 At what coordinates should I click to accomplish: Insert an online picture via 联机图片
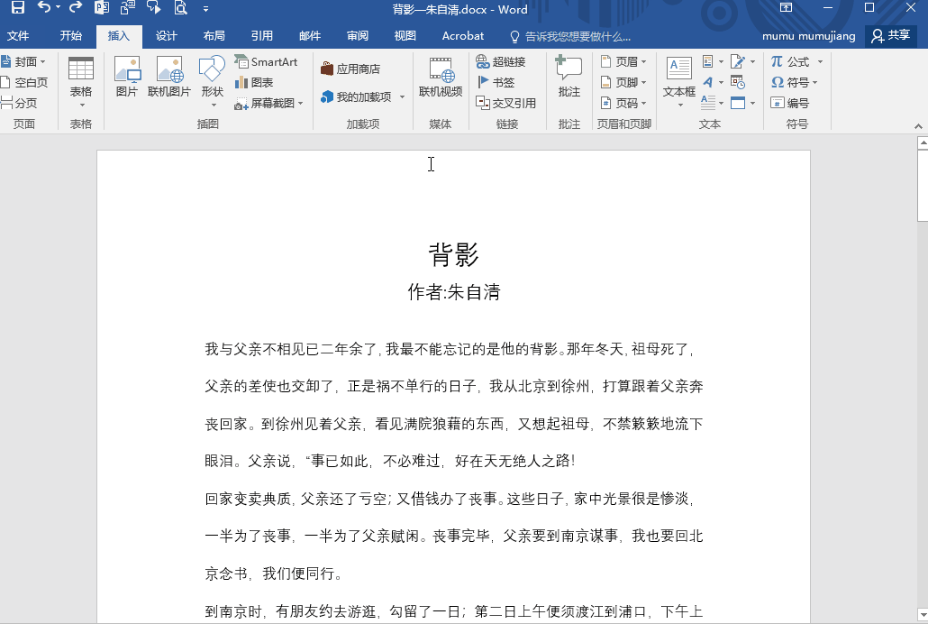(169, 77)
